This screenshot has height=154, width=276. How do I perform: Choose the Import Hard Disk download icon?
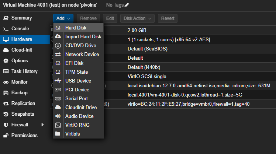coord(58,36)
